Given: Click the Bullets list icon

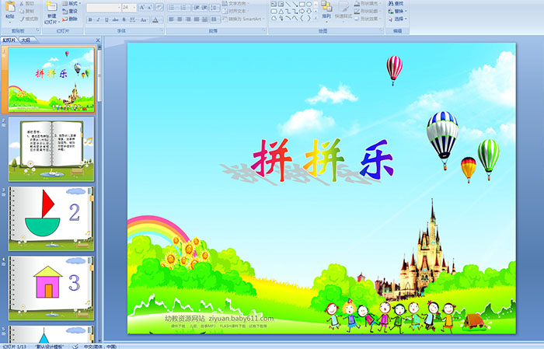Looking at the screenshot, I should click(173, 7).
